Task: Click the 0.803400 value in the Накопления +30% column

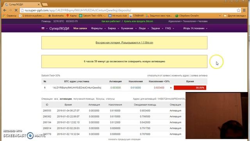Action: pos(159,88)
